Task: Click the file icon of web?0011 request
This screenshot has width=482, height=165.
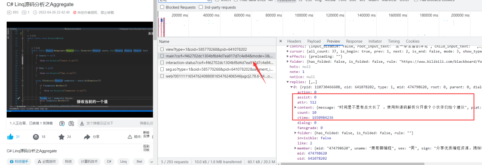Action: click(x=162, y=76)
